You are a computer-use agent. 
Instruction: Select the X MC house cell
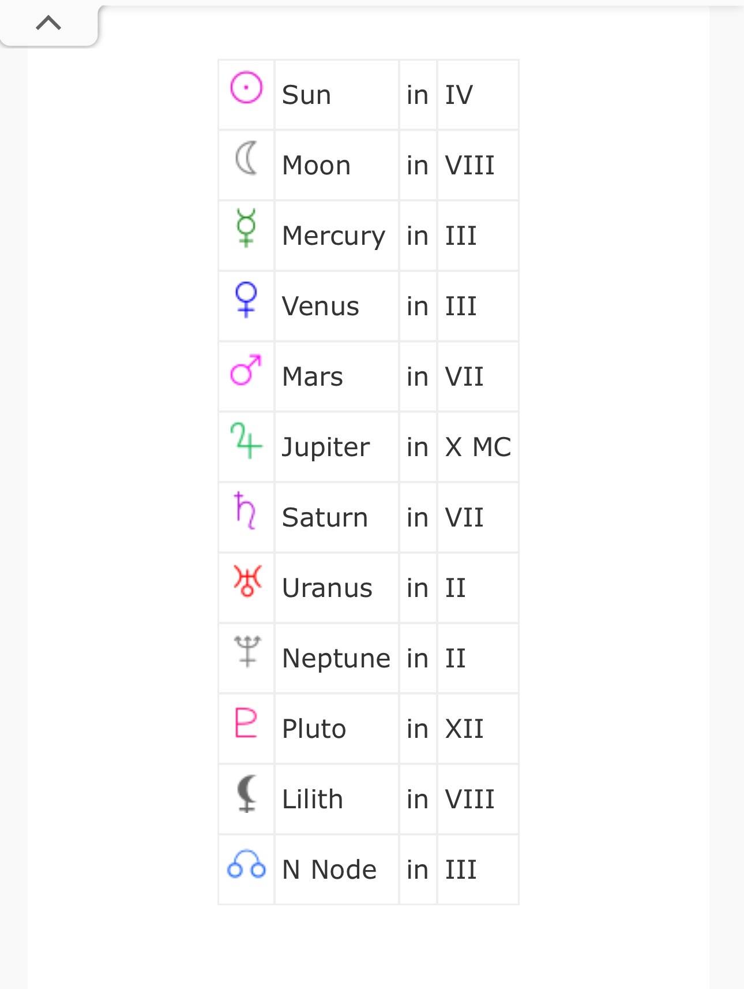coord(478,447)
